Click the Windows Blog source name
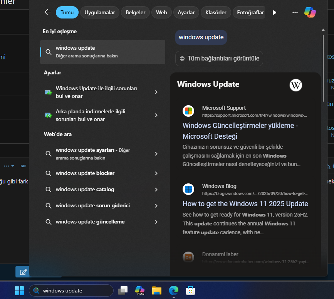This screenshot has height=299, width=334. click(219, 186)
